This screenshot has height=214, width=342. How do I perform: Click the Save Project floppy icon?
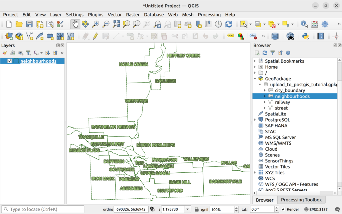coord(29,24)
